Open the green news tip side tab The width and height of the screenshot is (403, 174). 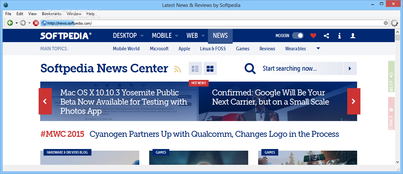(391, 77)
